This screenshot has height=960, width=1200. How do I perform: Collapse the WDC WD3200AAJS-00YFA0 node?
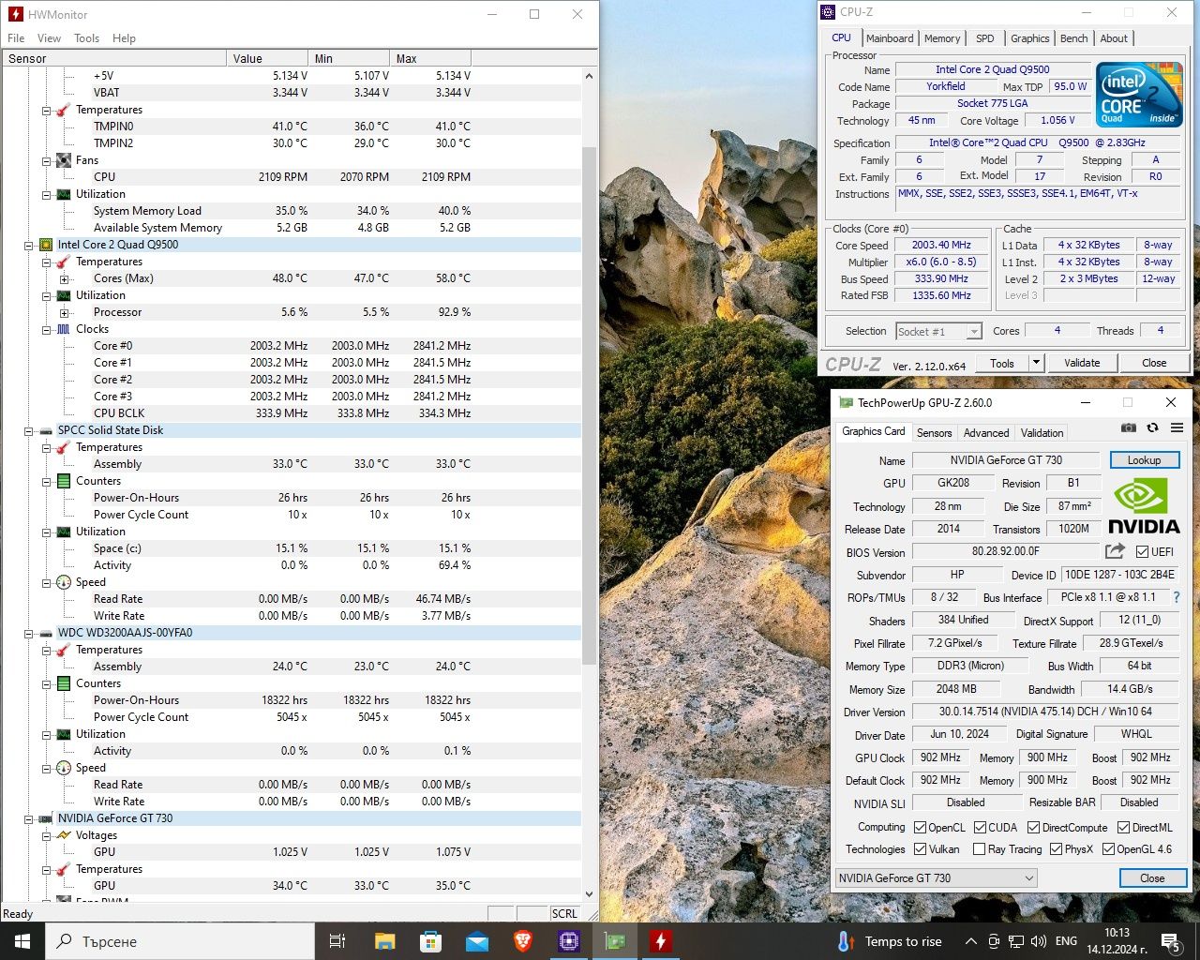[x=30, y=633]
